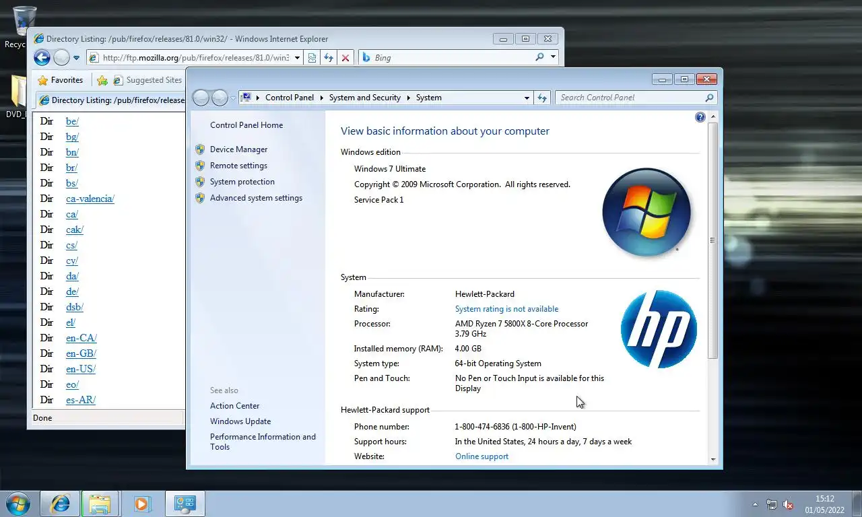Show hidden system tray icons
Image resolution: width=862 pixels, height=517 pixels.
coord(755,504)
